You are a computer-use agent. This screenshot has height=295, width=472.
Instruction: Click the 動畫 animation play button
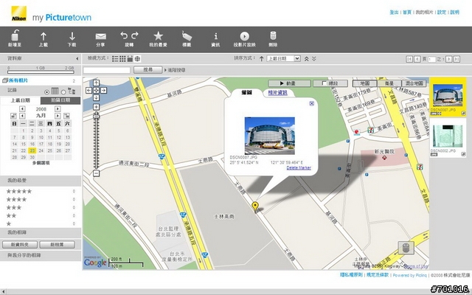pyautogui.click(x=289, y=83)
